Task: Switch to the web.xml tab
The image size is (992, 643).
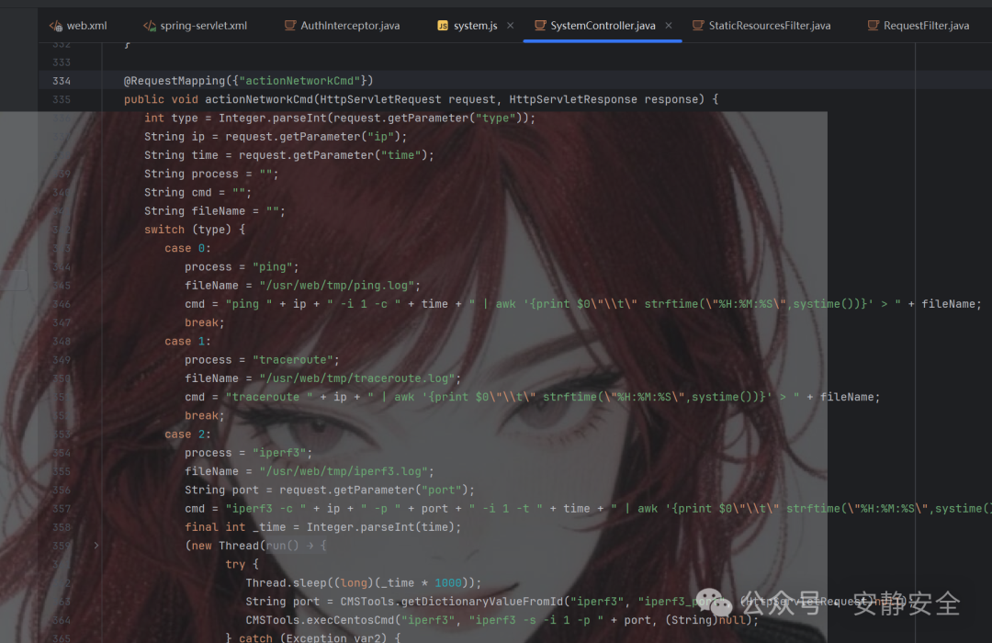Action: [84, 25]
